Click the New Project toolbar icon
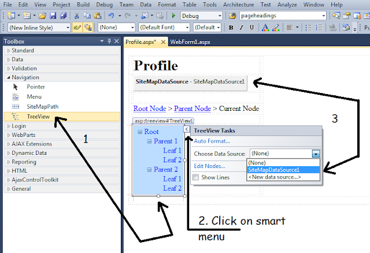 (x=12, y=16)
